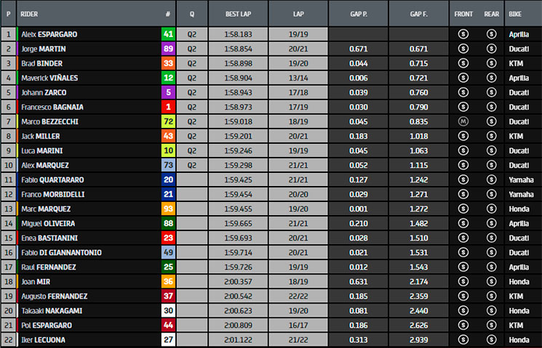Click front tyre icon in Jorge Martin row
Image resolution: width=542 pixels, height=348 pixels.
[463, 49]
